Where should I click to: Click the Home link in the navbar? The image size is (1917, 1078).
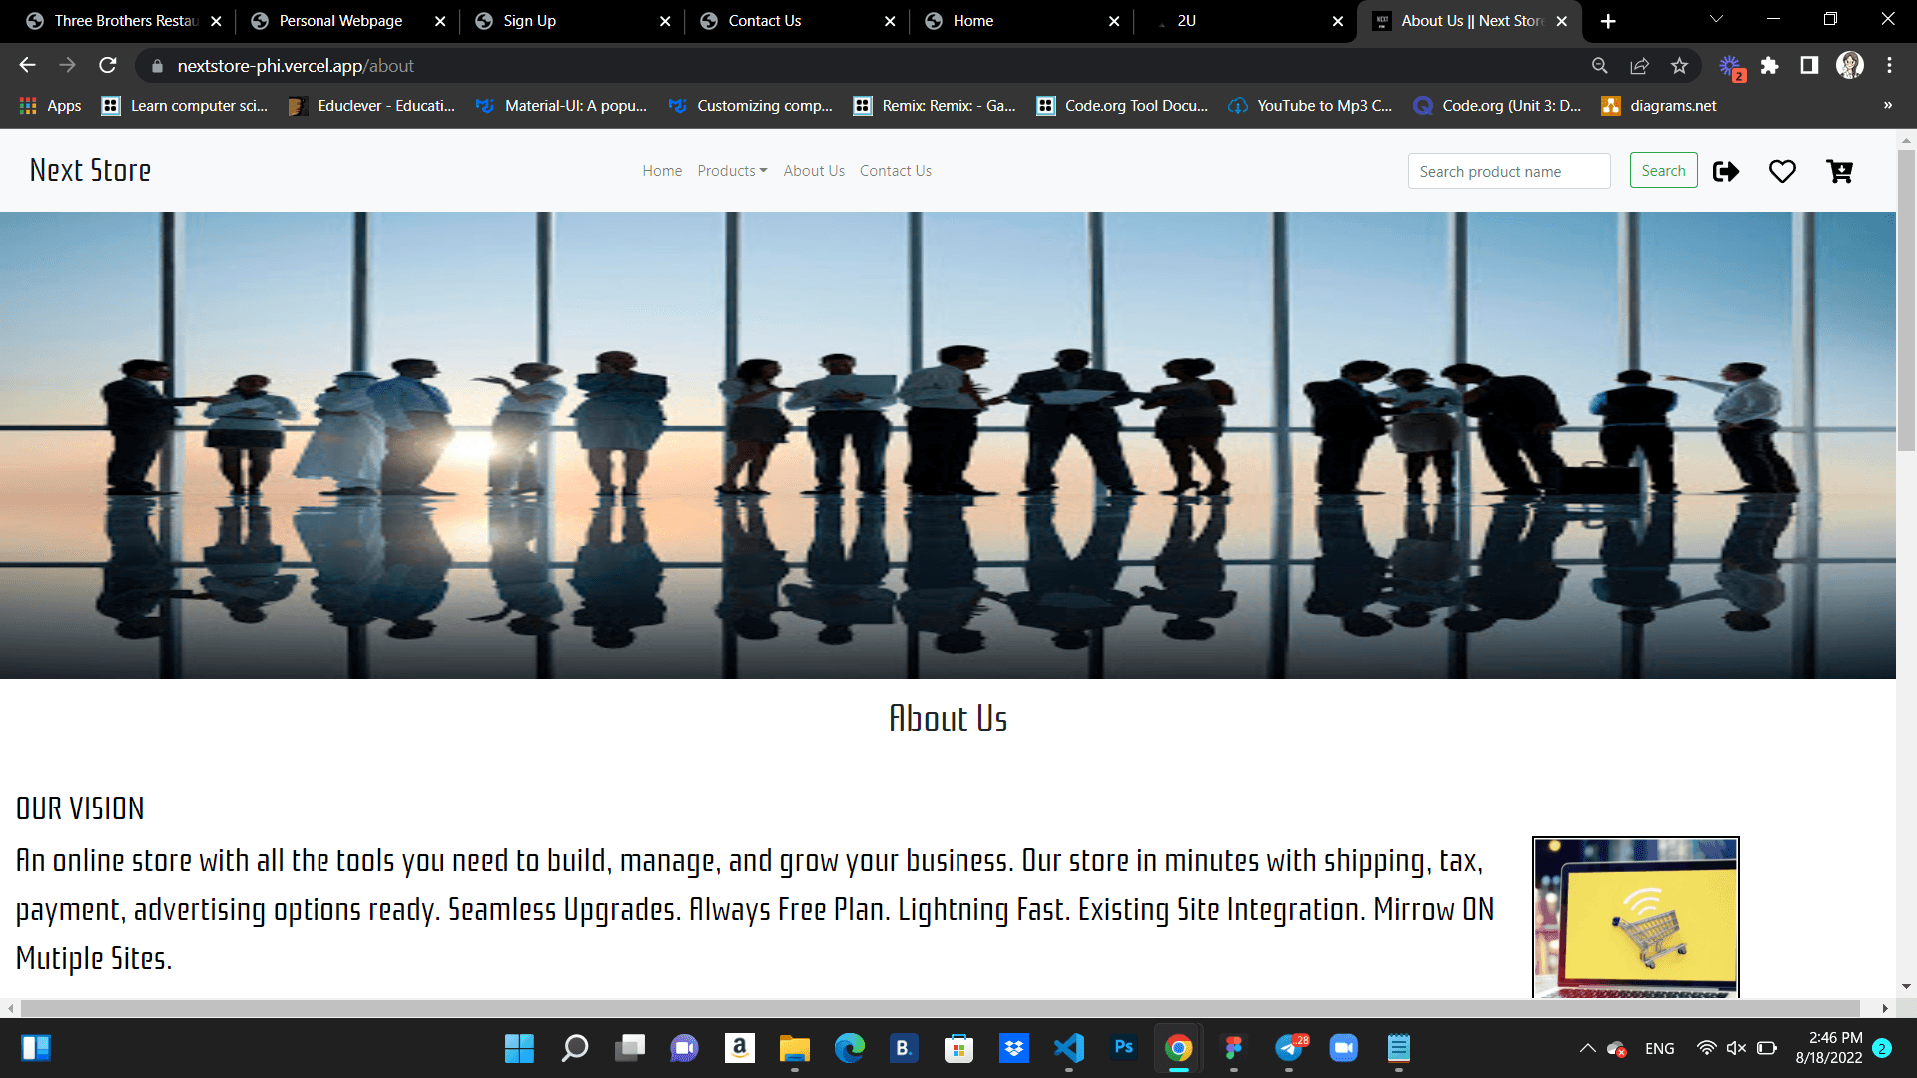coord(662,171)
